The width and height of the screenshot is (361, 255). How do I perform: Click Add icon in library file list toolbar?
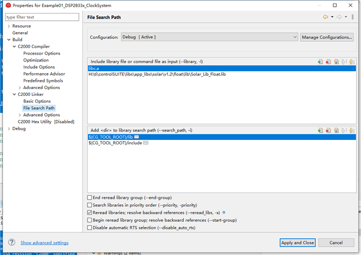320,61
